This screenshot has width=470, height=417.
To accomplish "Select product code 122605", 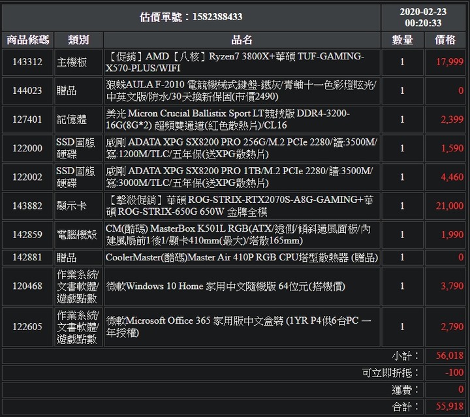I will point(27,326).
